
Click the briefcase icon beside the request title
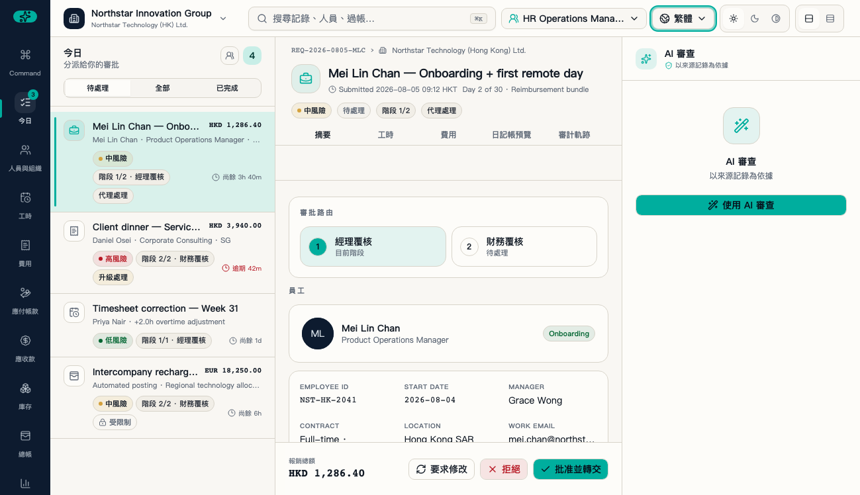click(x=306, y=79)
